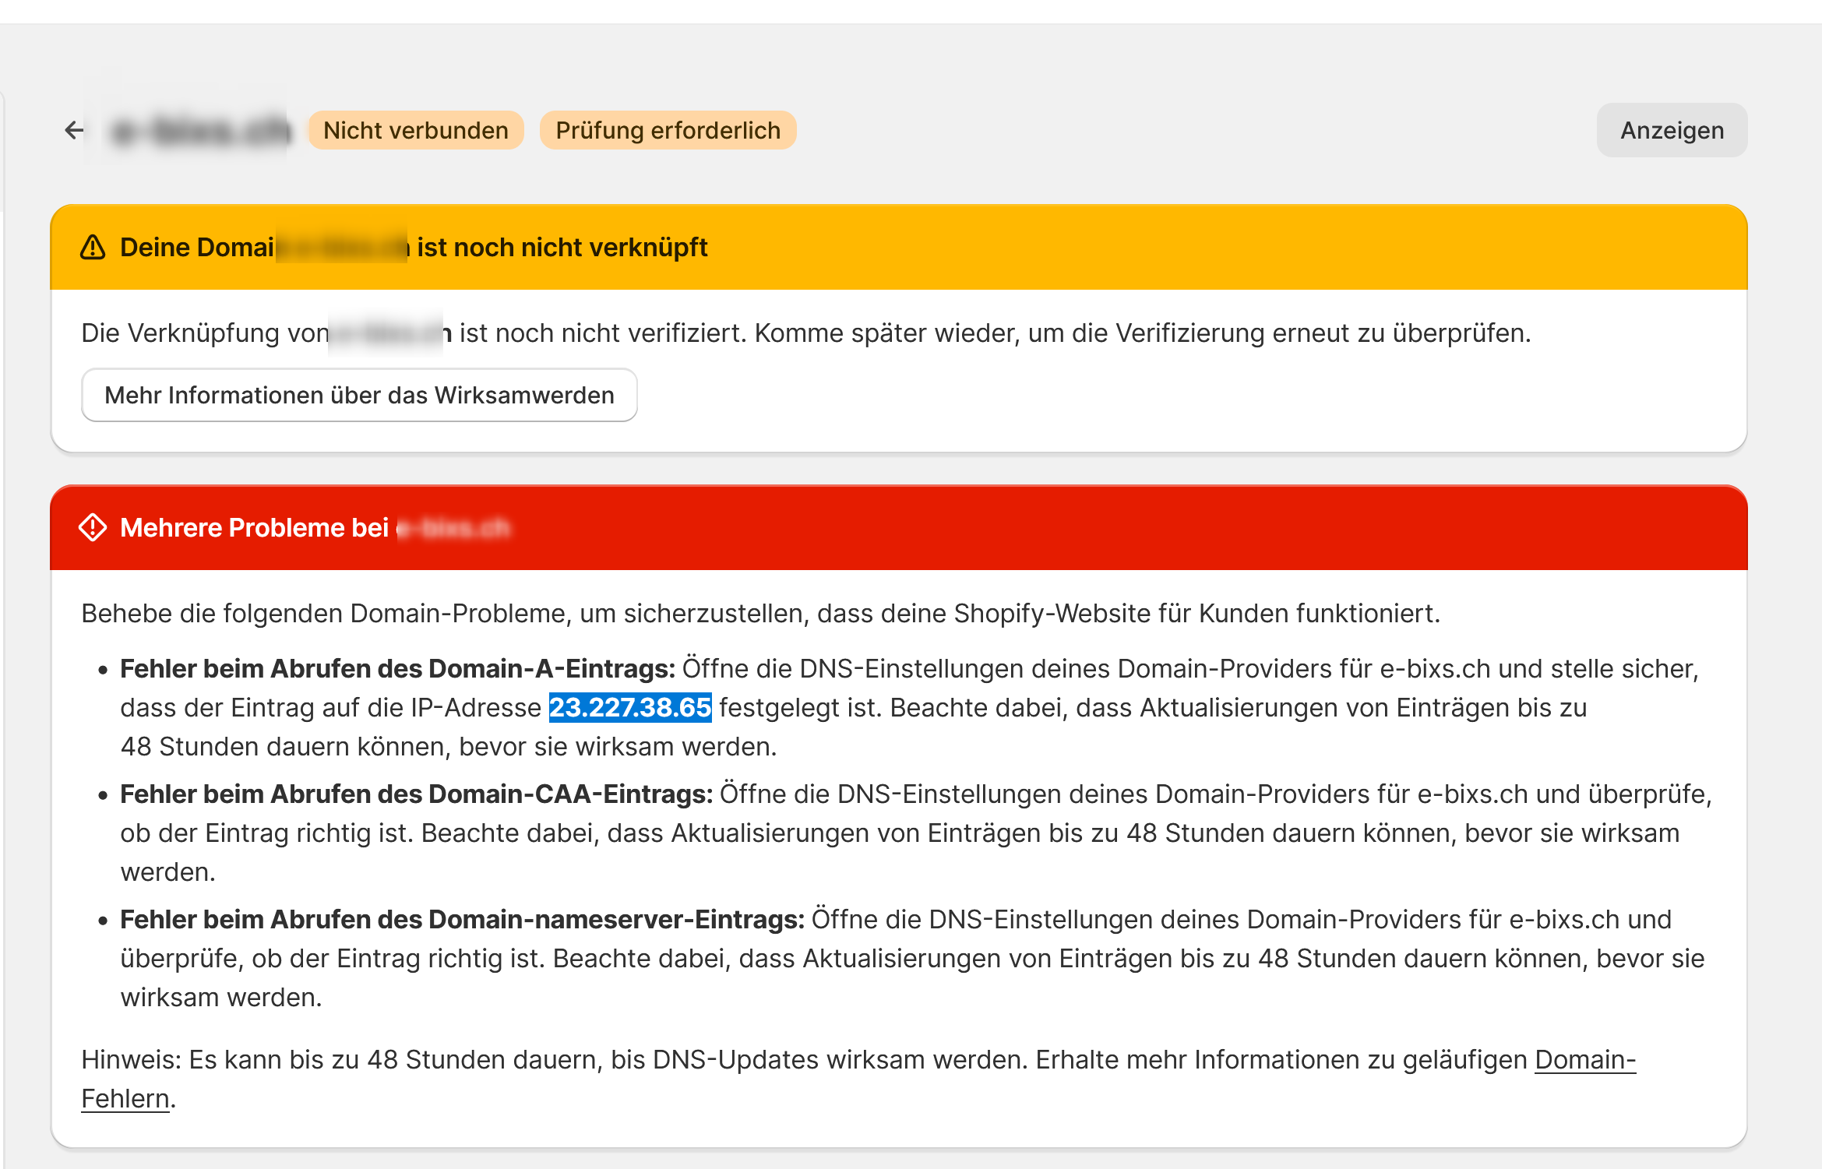Image resolution: width=1822 pixels, height=1169 pixels.
Task: Click the yellow banner heading 'ist noch nicht verknüpft'
Action: (562, 248)
